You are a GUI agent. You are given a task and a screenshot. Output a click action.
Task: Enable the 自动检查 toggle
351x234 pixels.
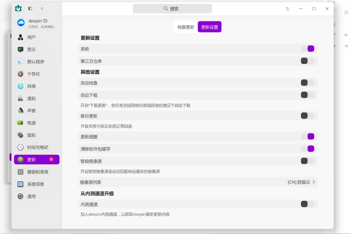308,83
